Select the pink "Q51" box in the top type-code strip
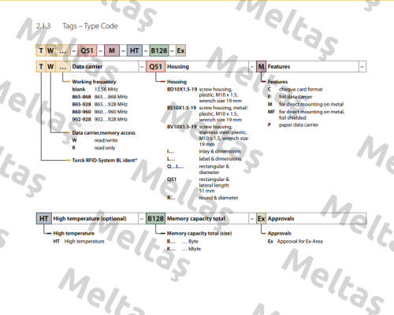Screen dimensions: 394x315 click(x=87, y=50)
